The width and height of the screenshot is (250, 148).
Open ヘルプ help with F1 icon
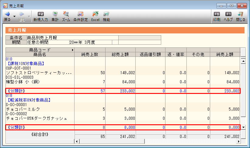(228, 14)
